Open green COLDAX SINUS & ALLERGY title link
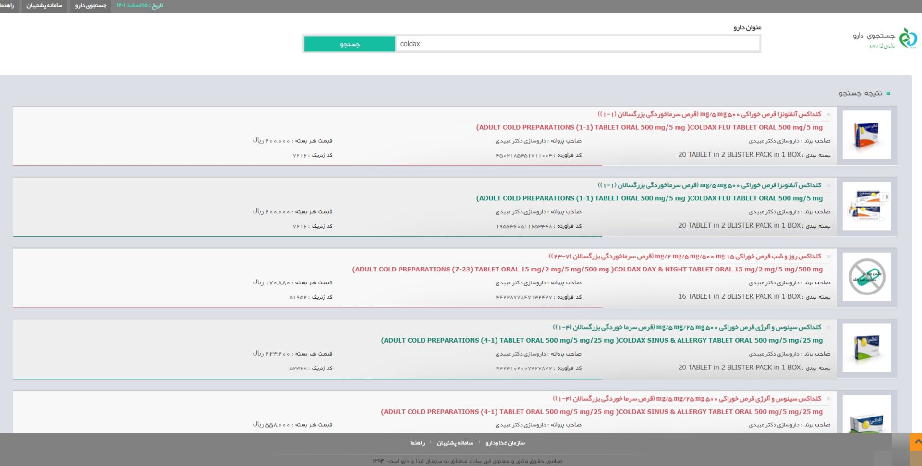 601,340
